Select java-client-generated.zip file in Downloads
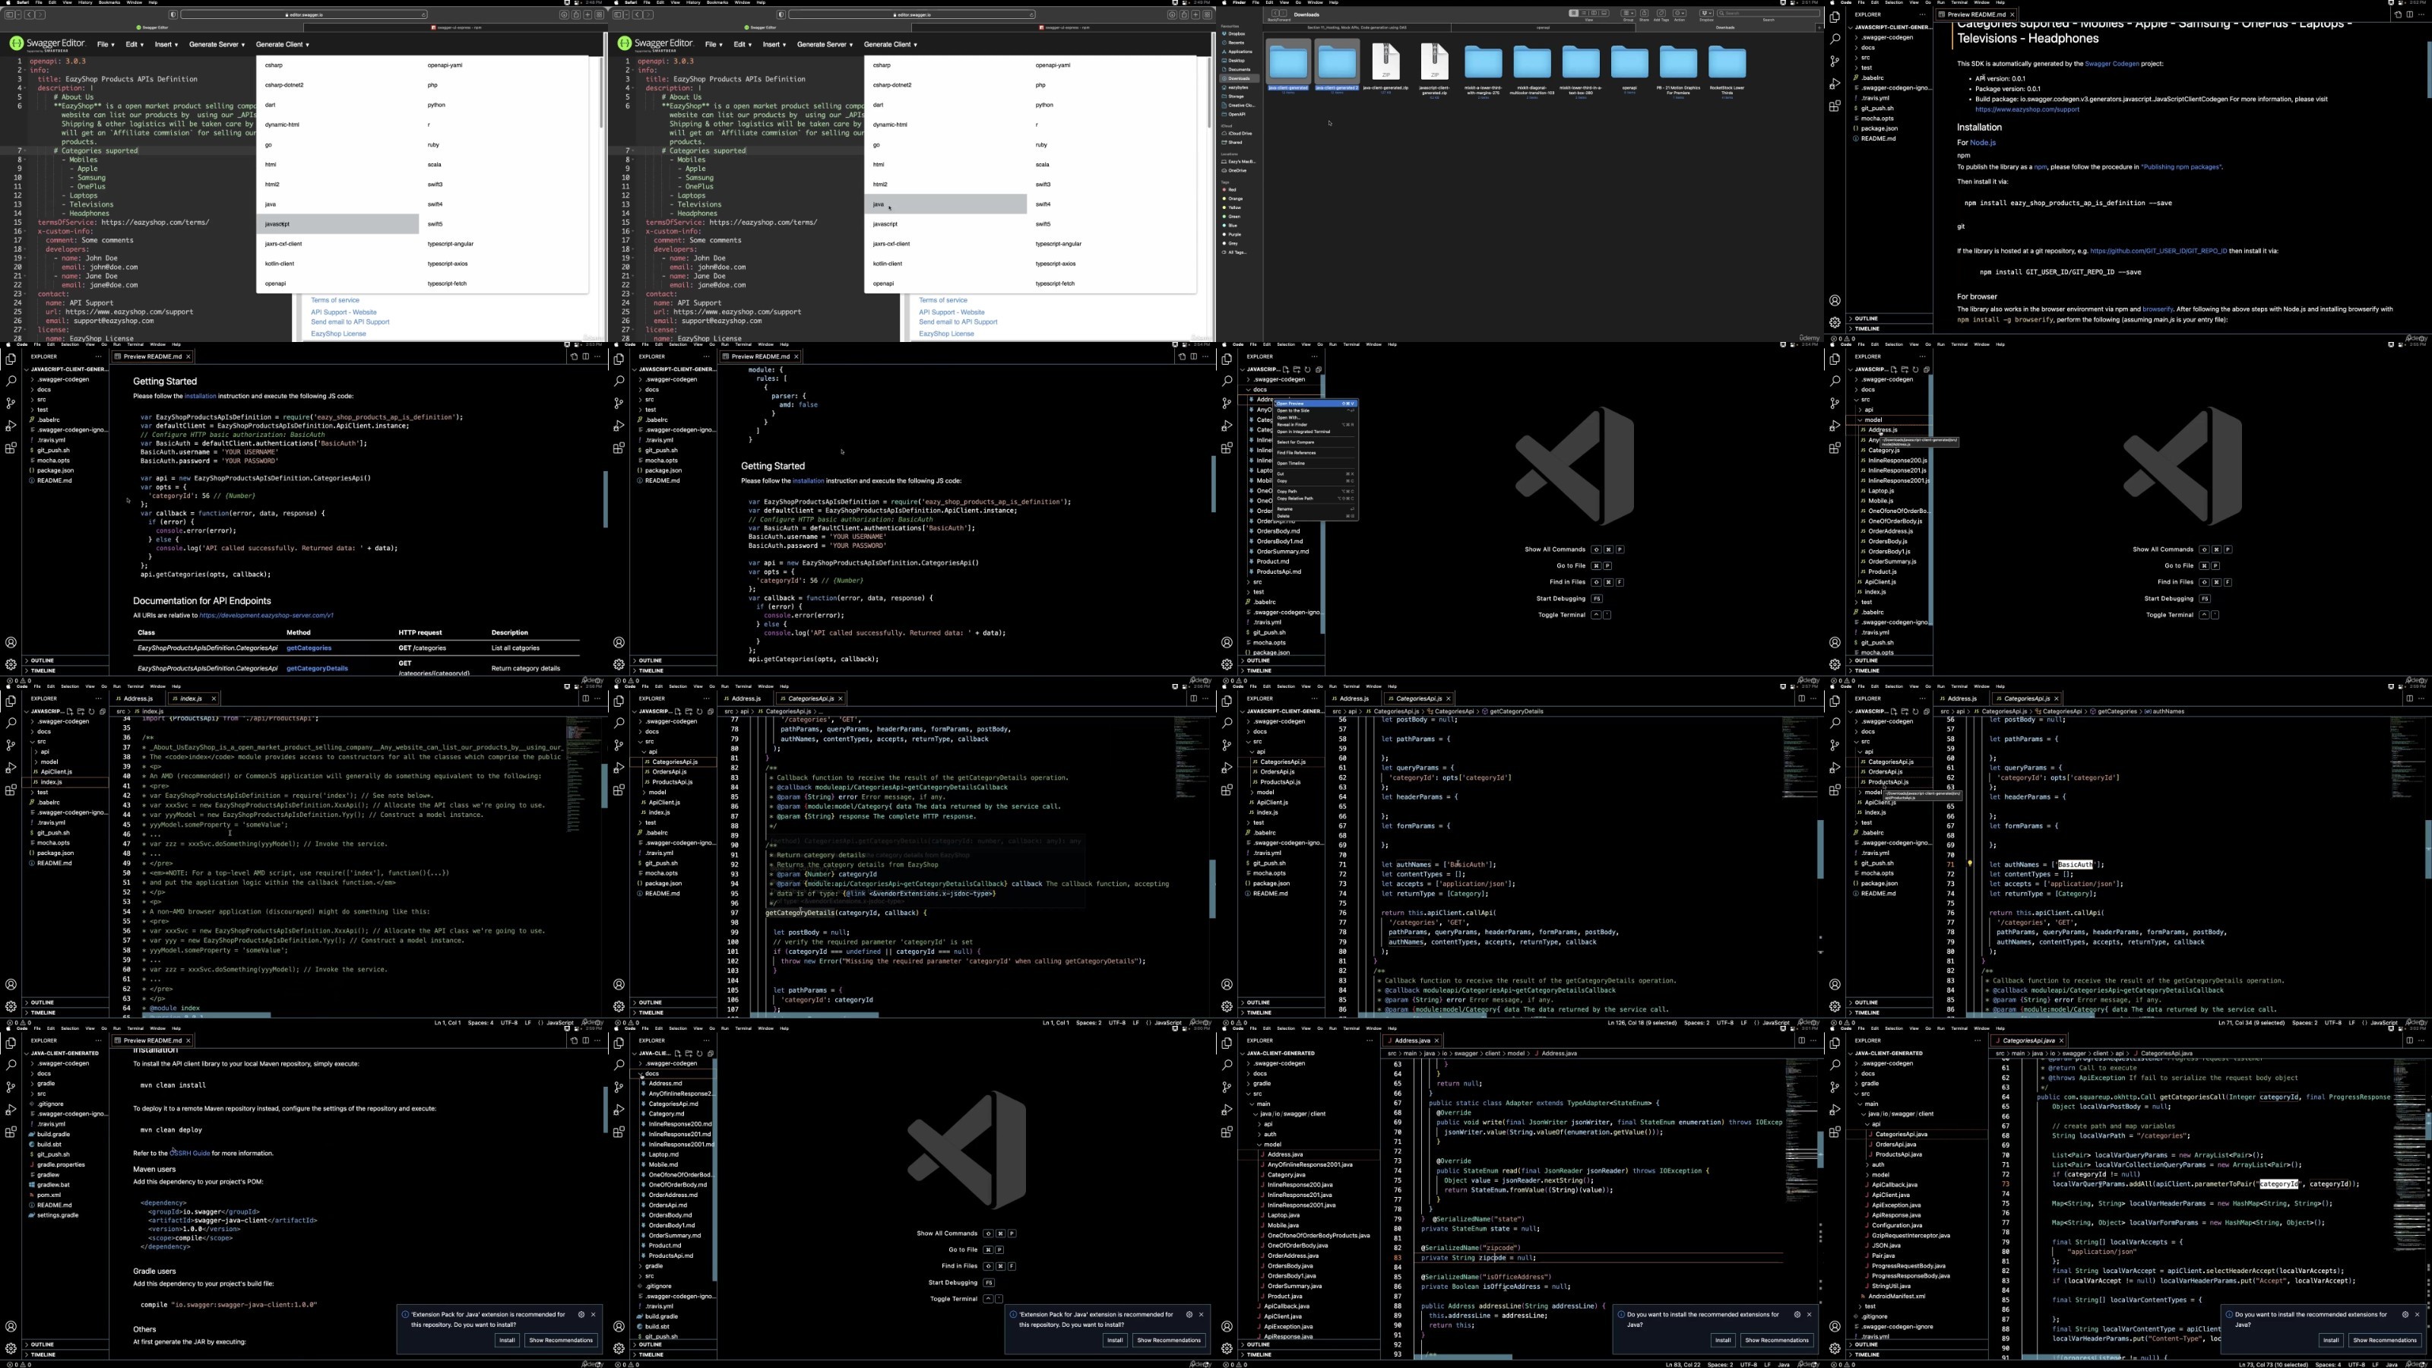This screenshot has height=1368, width=2432. click(x=1385, y=66)
